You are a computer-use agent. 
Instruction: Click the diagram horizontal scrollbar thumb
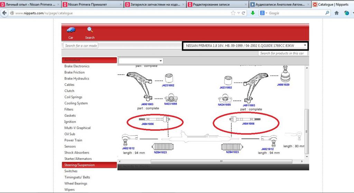[221, 162]
